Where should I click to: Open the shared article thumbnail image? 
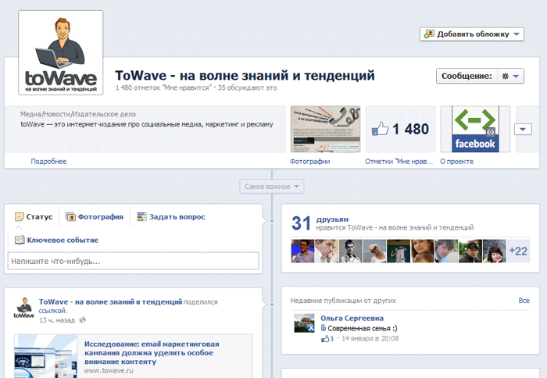(x=45, y=356)
